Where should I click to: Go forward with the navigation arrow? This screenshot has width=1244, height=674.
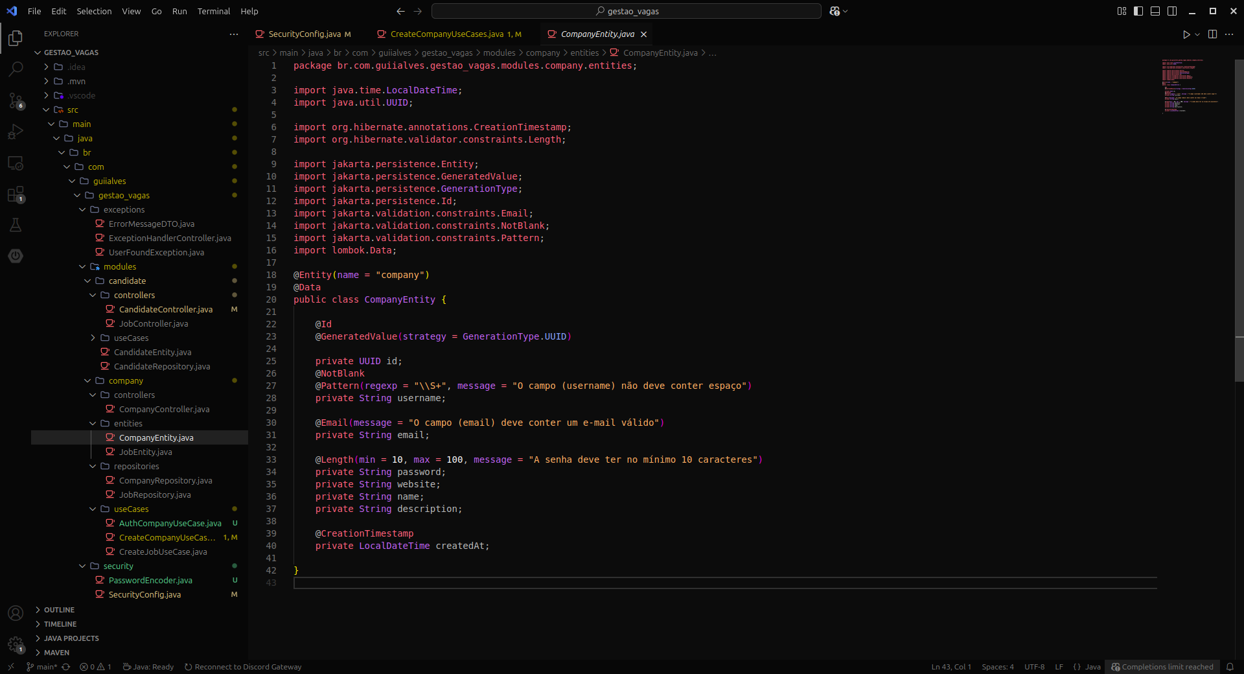(418, 11)
